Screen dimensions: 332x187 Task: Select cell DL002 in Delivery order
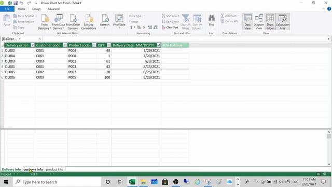[x=20, y=50]
